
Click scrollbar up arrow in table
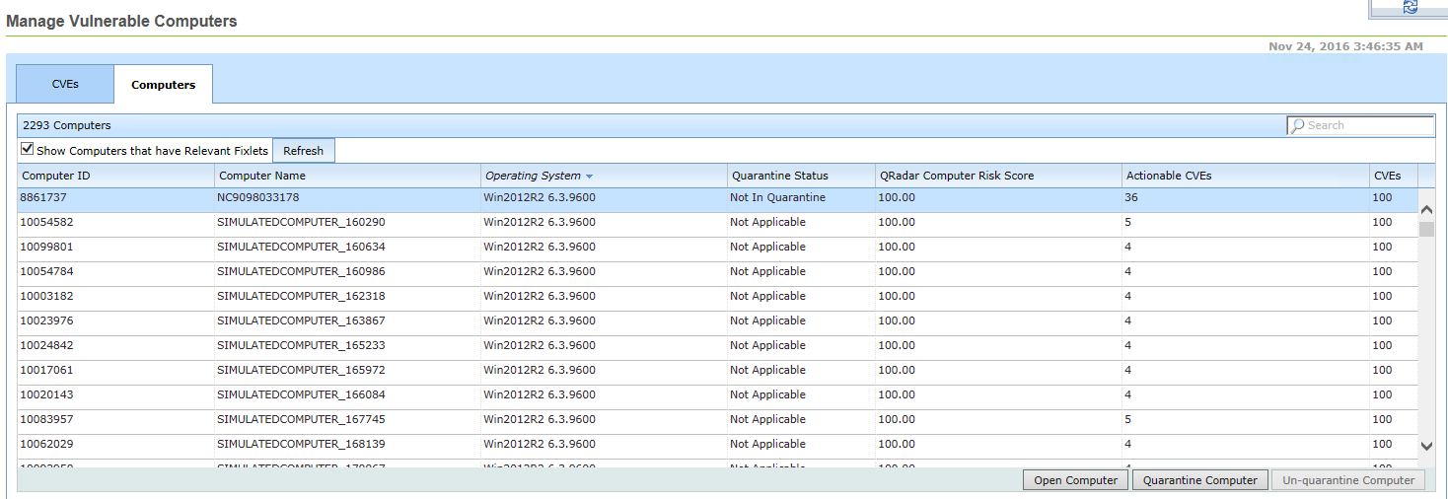tap(1426, 210)
